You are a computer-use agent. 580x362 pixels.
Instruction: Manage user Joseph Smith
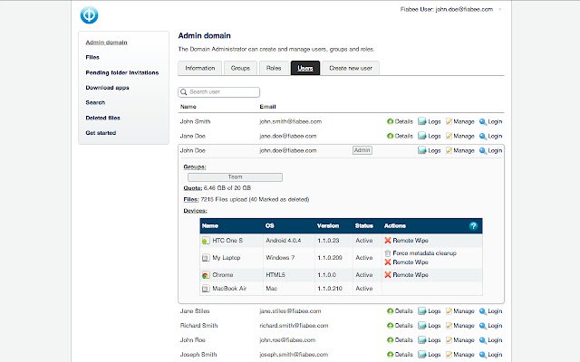459,354
